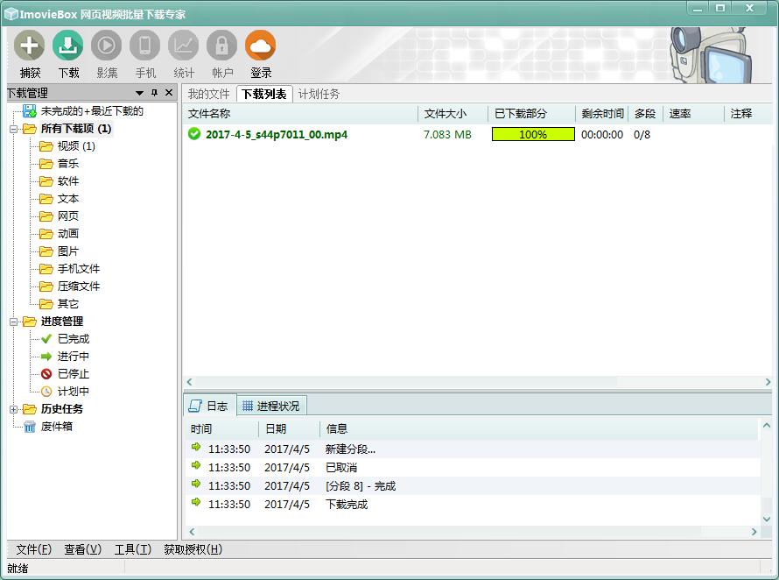This screenshot has height=580, width=779.
Task: Collapse the 进度管理 tree node
Action: [x=14, y=322]
